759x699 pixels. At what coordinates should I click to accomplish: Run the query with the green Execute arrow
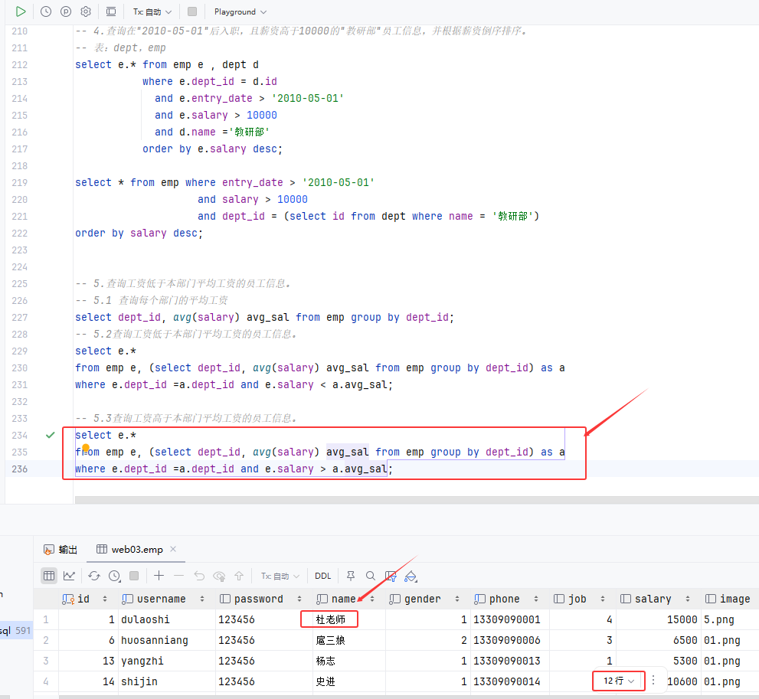21,11
